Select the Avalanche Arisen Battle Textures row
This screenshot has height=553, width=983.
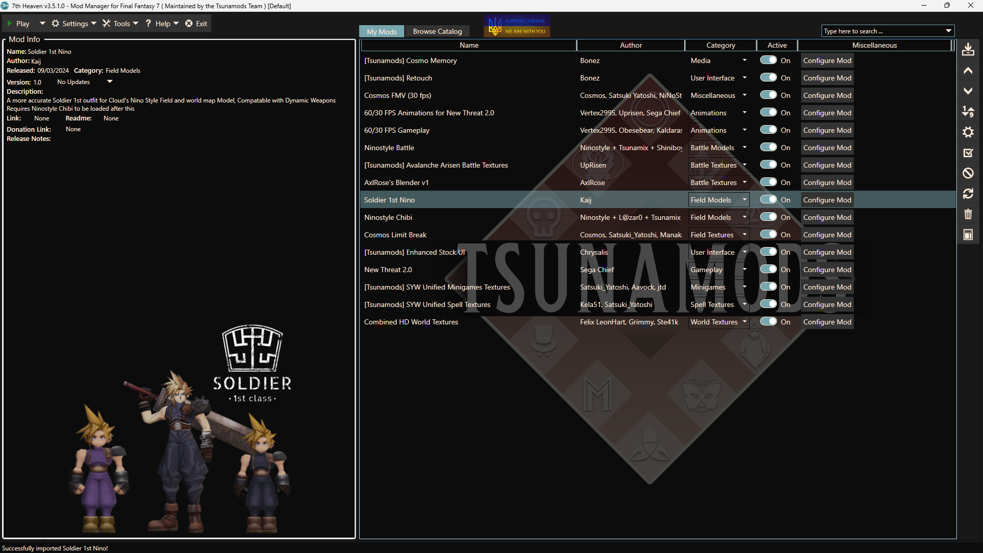[658, 165]
